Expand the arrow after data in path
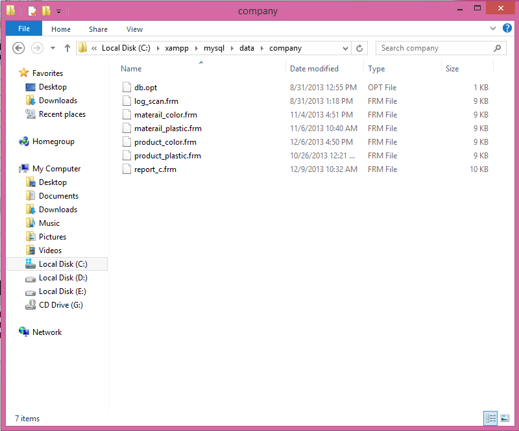The height and width of the screenshot is (431, 519). 262,49
